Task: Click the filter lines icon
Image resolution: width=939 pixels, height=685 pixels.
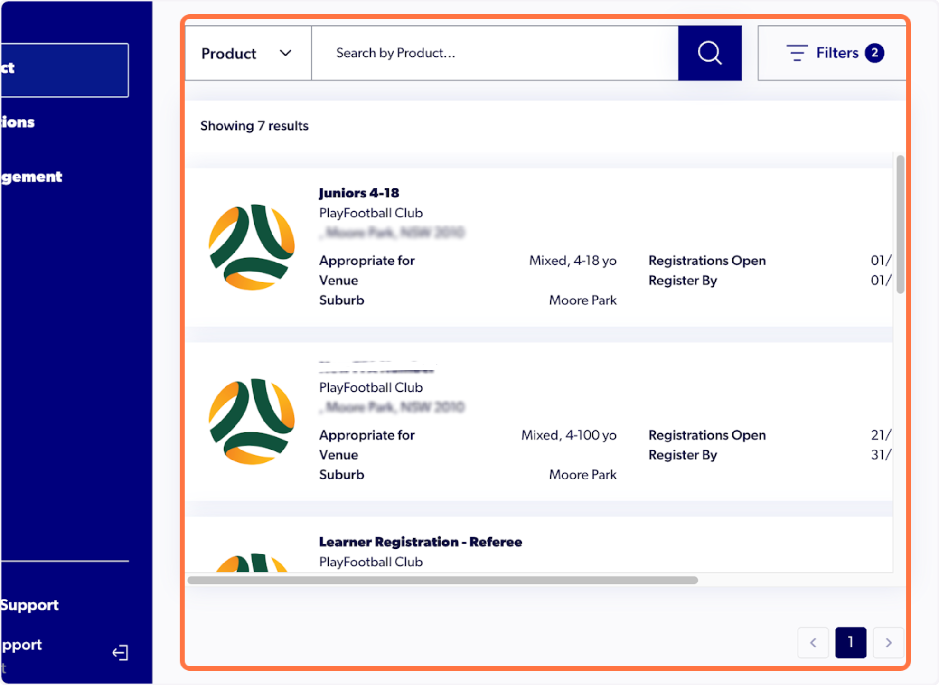Action: 797,53
